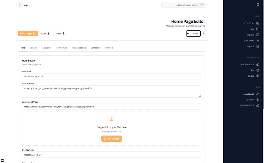Open the Why Choose Us tab
The image size is (264, 163).
tap(79, 48)
